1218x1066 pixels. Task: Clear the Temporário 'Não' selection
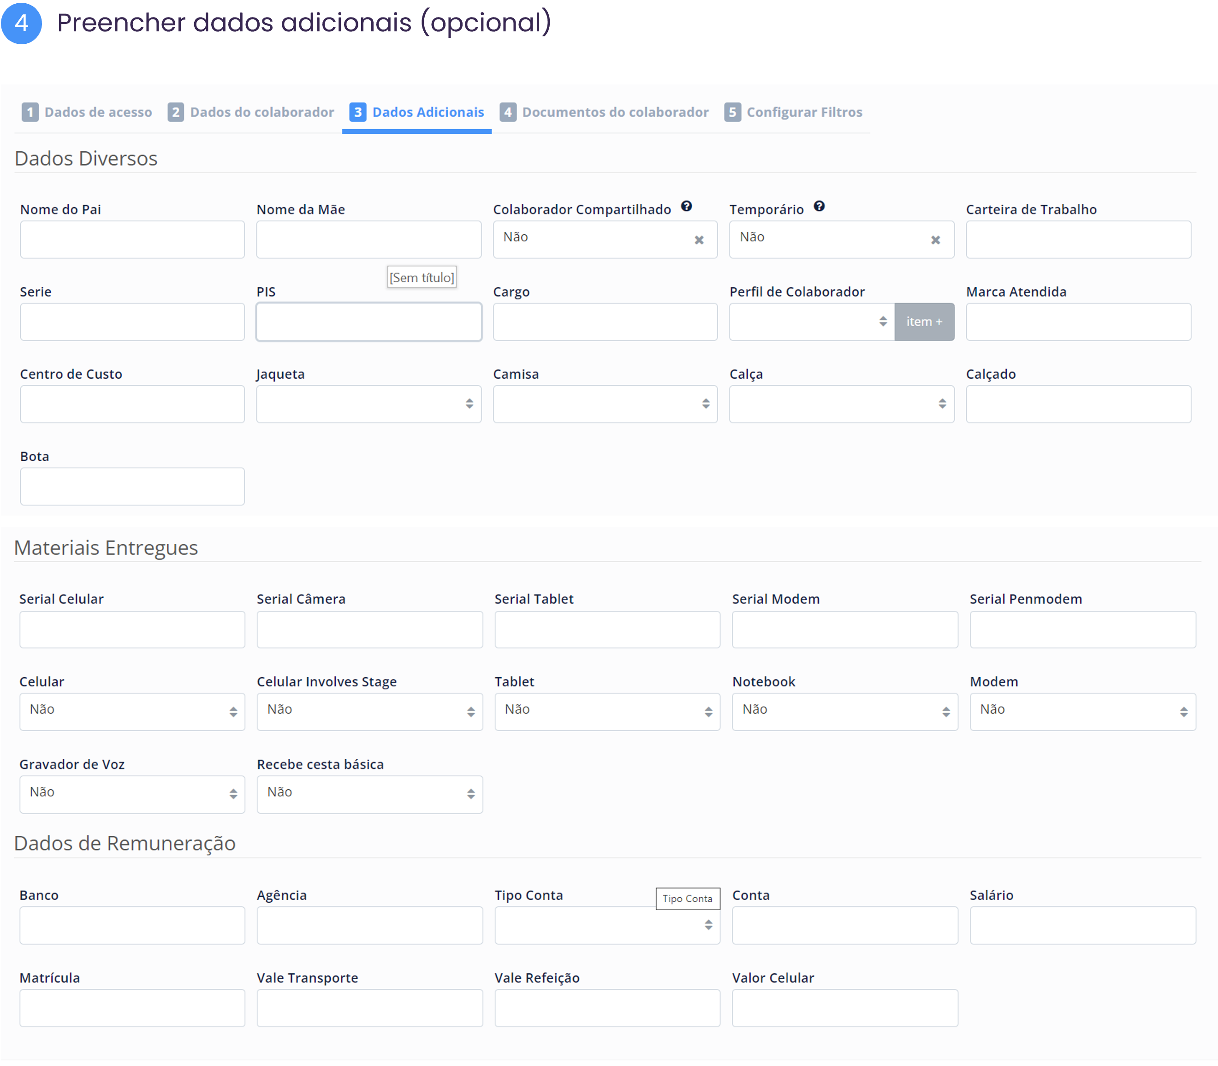point(935,240)
